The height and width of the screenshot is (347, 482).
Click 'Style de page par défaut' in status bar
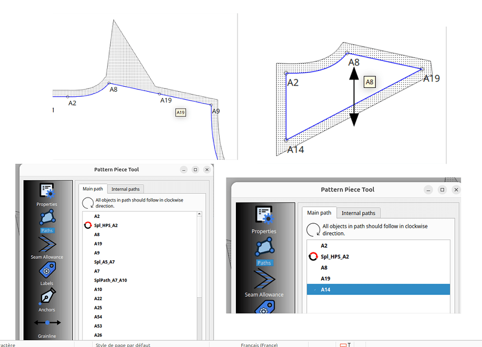123,345
